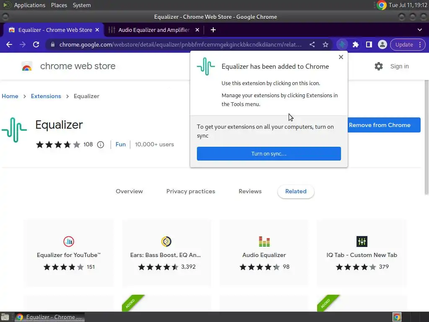Image resolution: width=429 pixels, height=322 pixels.
Task: Click the Chrome icon in the bottom-right panel
Action: 397,317
